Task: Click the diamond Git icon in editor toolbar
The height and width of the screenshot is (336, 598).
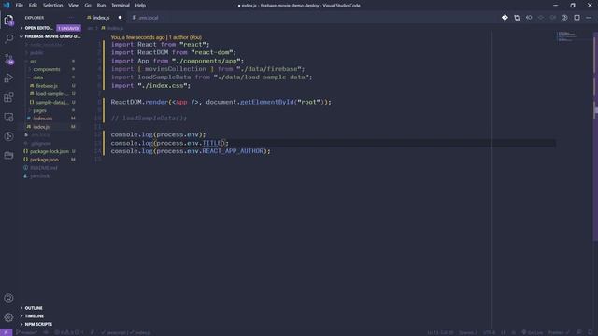Action: [x=505, y=18]
